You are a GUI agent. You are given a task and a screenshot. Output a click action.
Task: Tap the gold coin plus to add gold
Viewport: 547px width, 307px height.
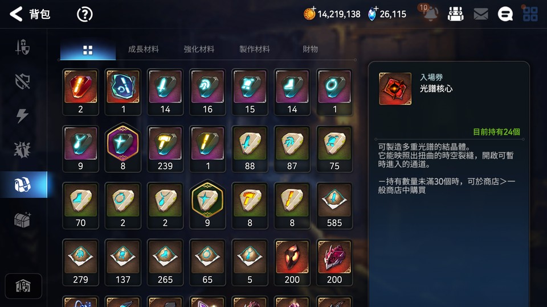tap(309, 14)
